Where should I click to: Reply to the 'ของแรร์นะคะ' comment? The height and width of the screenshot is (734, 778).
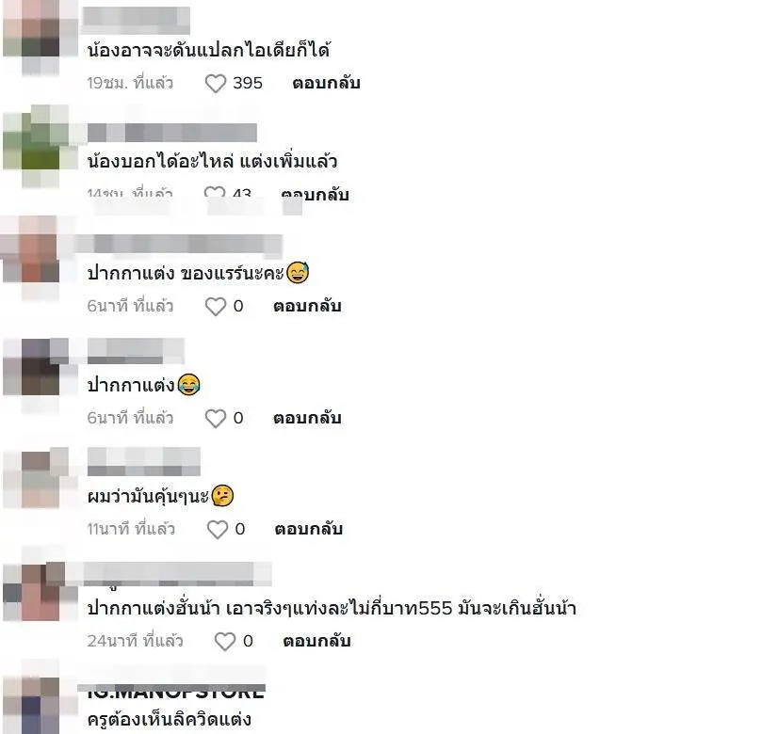[307, 306]
